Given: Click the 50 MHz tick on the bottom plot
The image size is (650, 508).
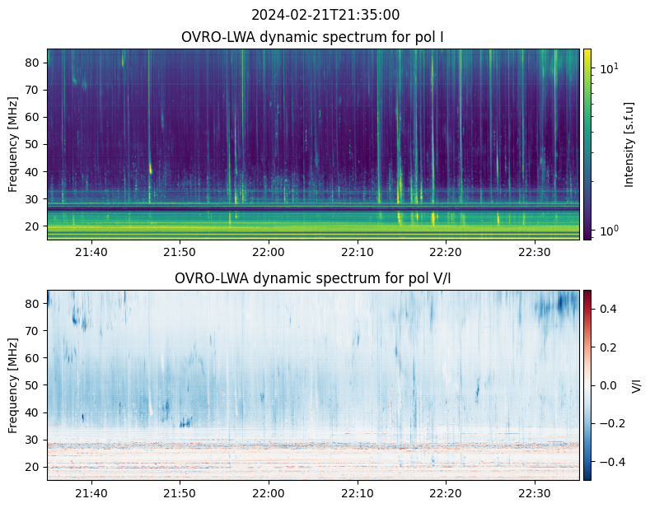Looking at the screenshot, I should [35, 385].
